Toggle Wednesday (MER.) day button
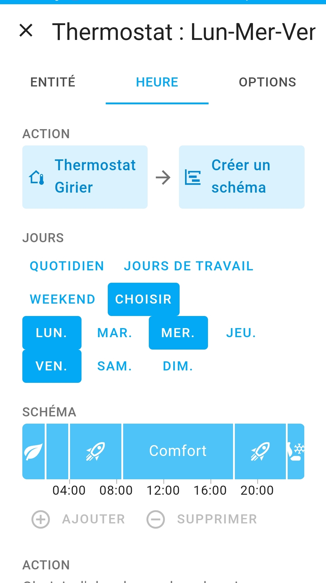 point(178,333)
